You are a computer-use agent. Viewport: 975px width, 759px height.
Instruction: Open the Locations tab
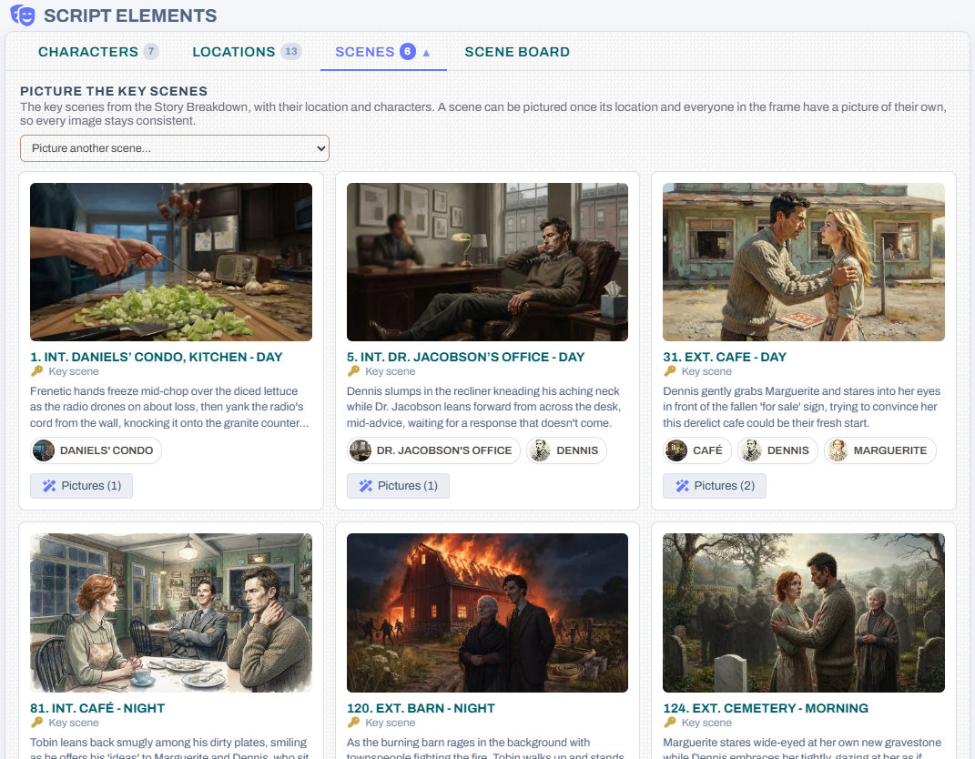pyautogui.click(x=247, y=52)
